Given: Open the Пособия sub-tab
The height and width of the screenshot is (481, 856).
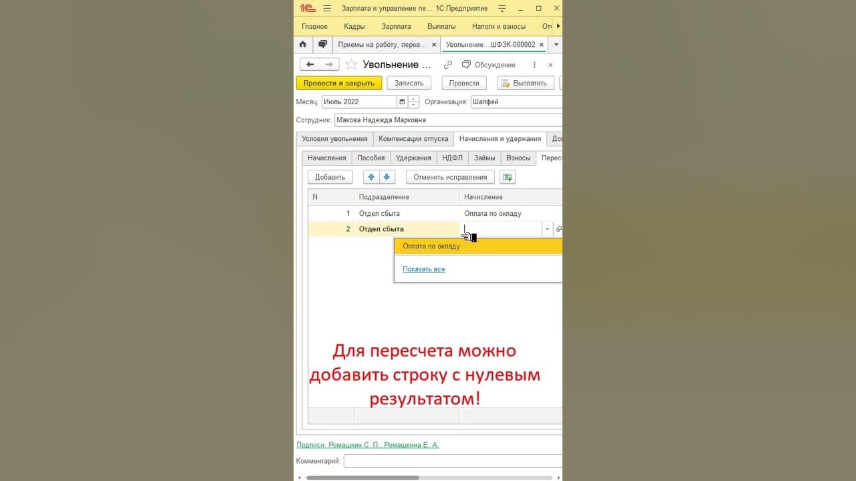Looking at the screenshot, I should point(370,158).
